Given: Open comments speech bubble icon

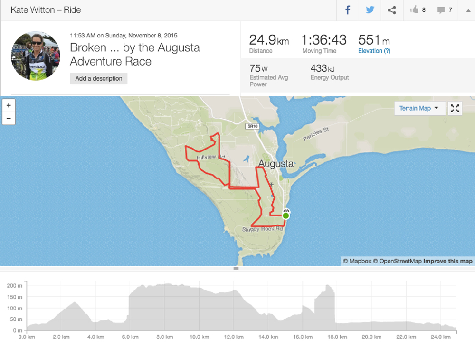Looking at the screenshot, I should pos(441,10).
